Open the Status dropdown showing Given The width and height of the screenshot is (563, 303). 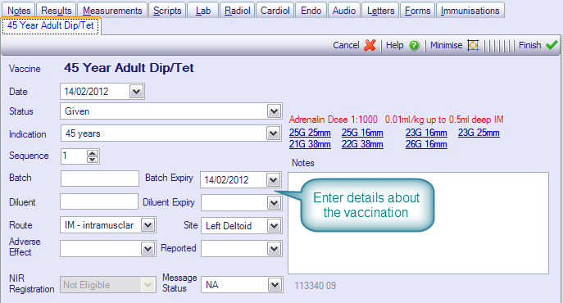[x=274, y=111]
